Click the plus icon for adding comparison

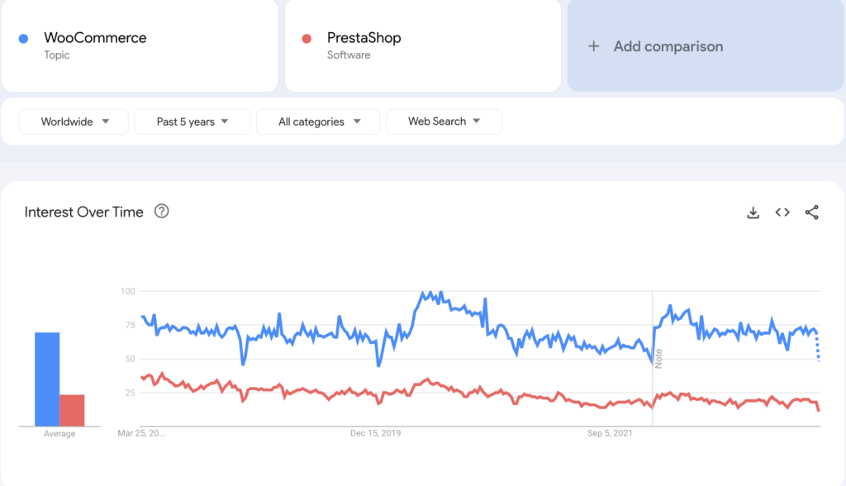click(593, 46)
